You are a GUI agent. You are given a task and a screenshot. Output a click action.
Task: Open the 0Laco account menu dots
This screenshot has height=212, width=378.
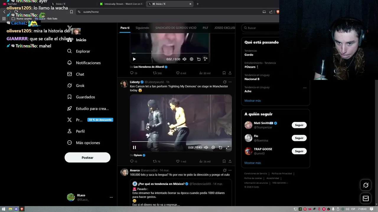[x=111, y=197]
